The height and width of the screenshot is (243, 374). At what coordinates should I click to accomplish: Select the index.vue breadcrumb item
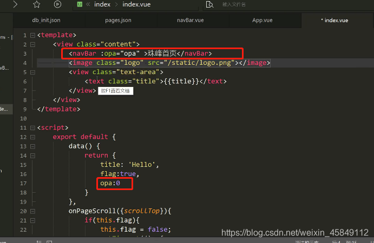click(136, 4)
